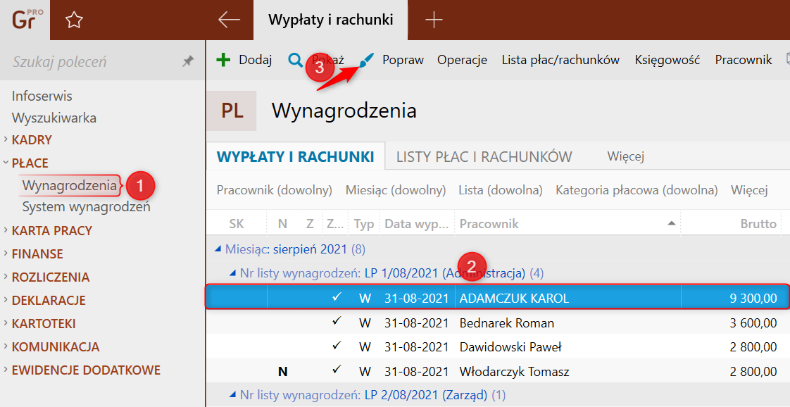Click the N flag in Włodarczyk row
The image size is (790, 407).
282,372
